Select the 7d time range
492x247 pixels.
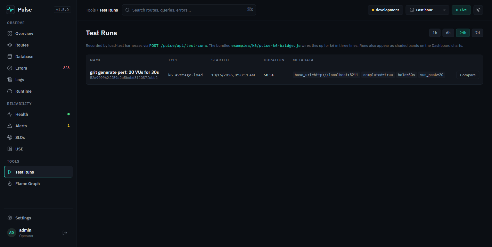(477, 33)
